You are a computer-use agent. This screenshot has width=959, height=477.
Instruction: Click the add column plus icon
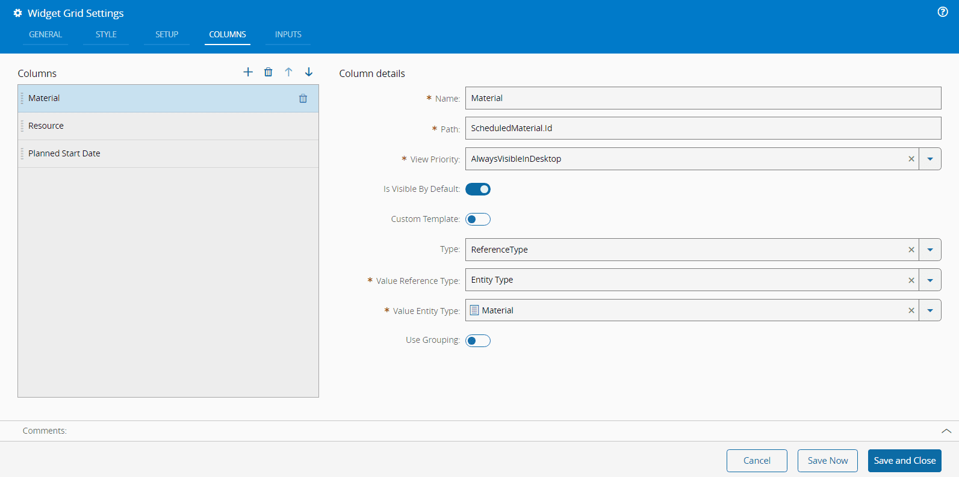coord(248,72)
